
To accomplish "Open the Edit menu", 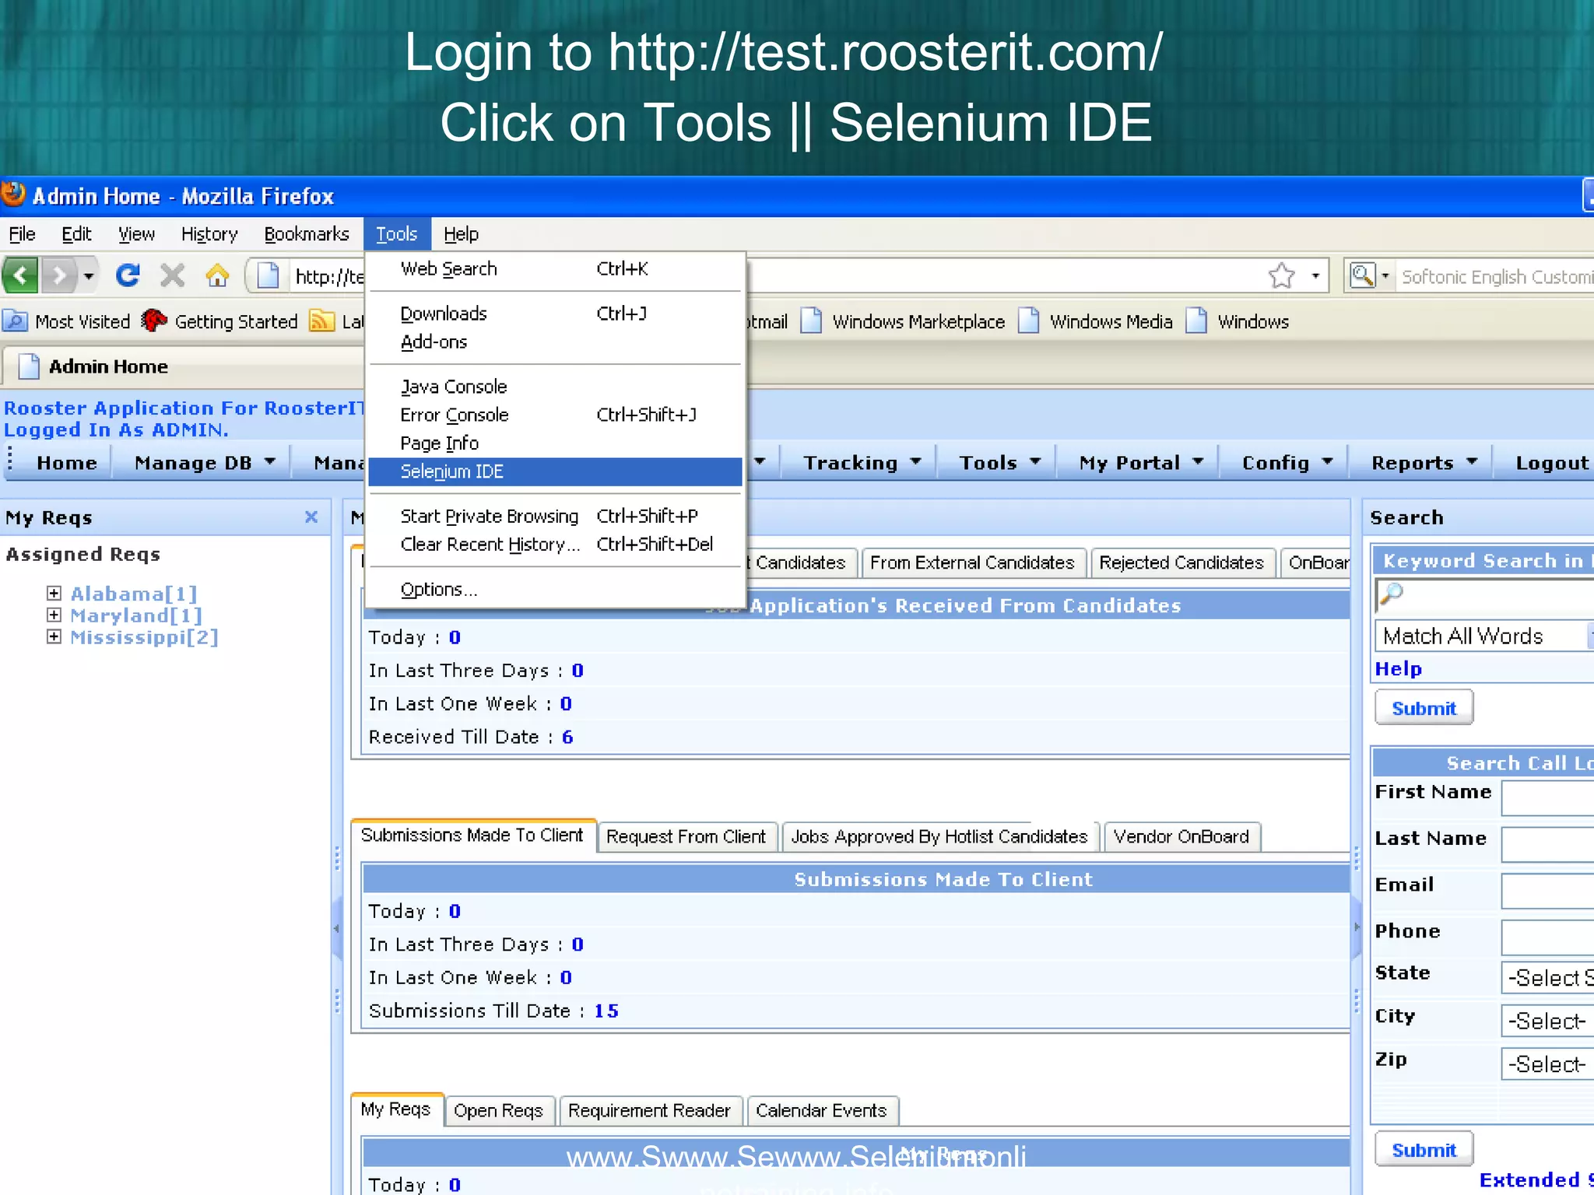I will click(76, 234).
